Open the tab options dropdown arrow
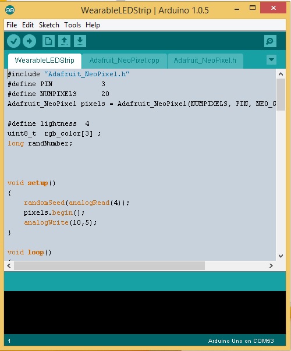This screenshot has height=351, width=291. click(x=272, y=60)
